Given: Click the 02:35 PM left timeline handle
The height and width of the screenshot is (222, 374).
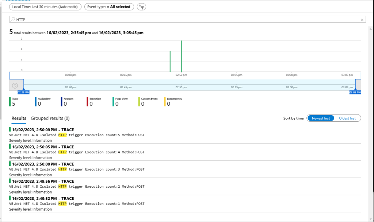Looking at the screenshot, I should pos(23,92).
